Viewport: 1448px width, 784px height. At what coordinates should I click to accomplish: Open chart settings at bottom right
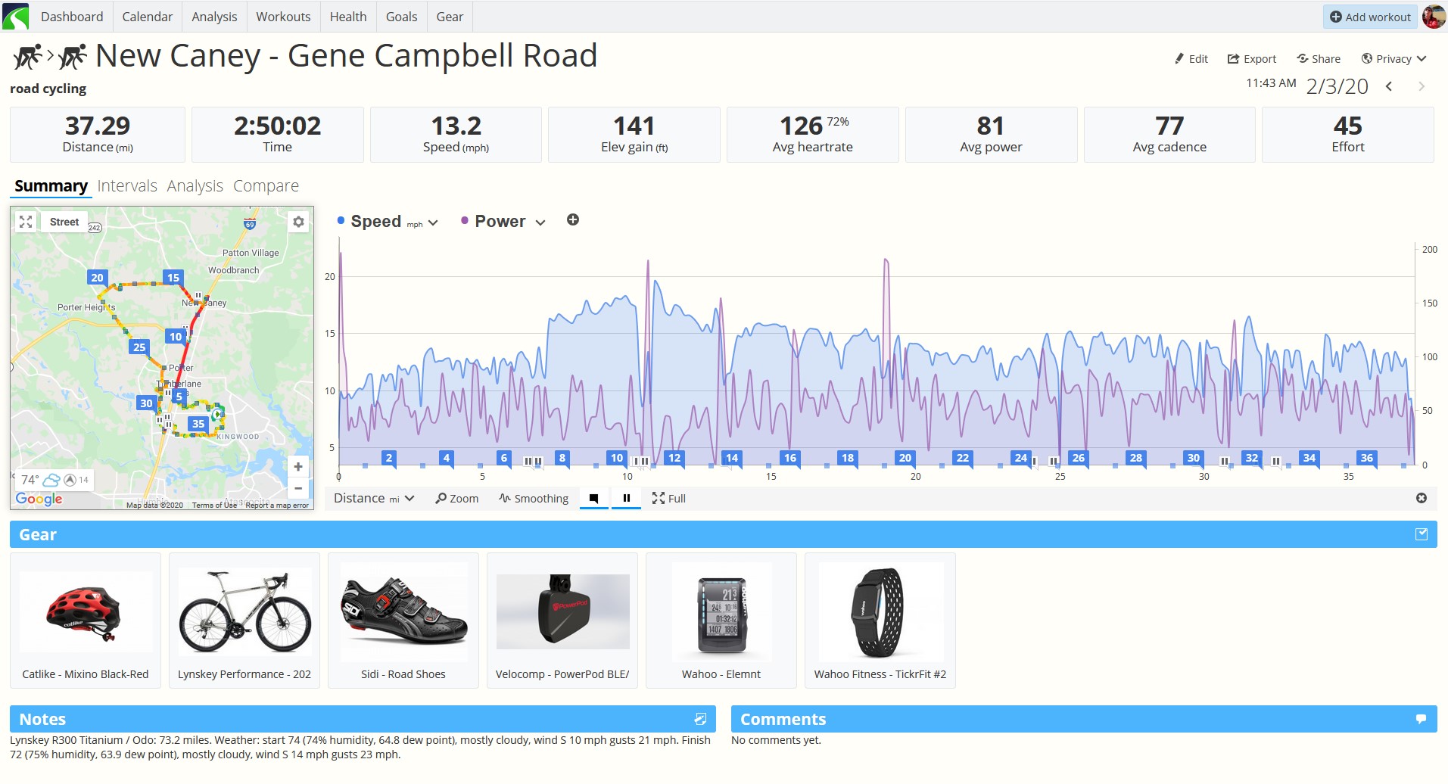point(1422,498)
